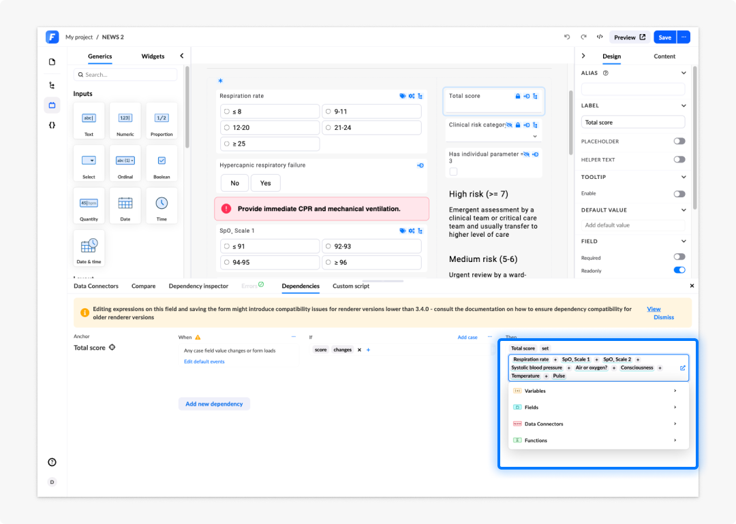The height and width of the screenshot is (524, 736).
Task: Pick the Text input component
Action: point(89,121)
